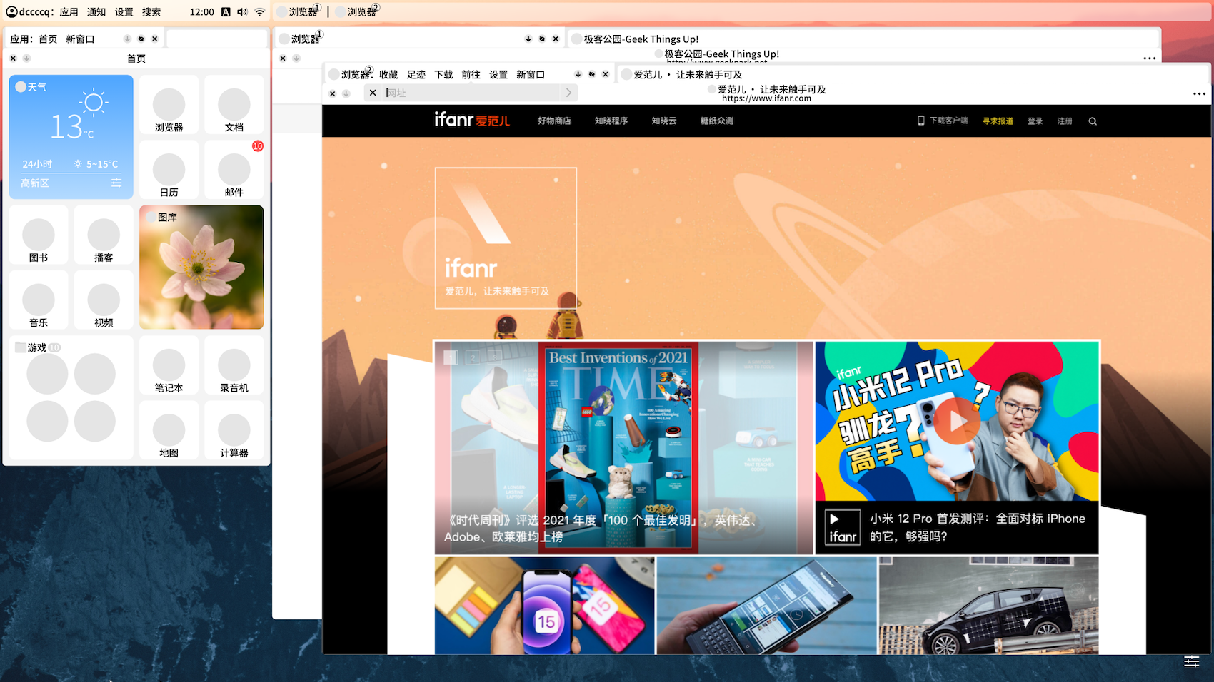Open the 邮件 mail app
1214x682 pixels.
(x=234, y=170)
